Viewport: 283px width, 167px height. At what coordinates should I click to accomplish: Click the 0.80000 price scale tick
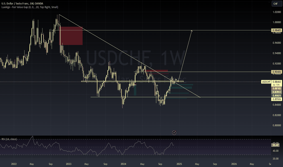[277, 125]
